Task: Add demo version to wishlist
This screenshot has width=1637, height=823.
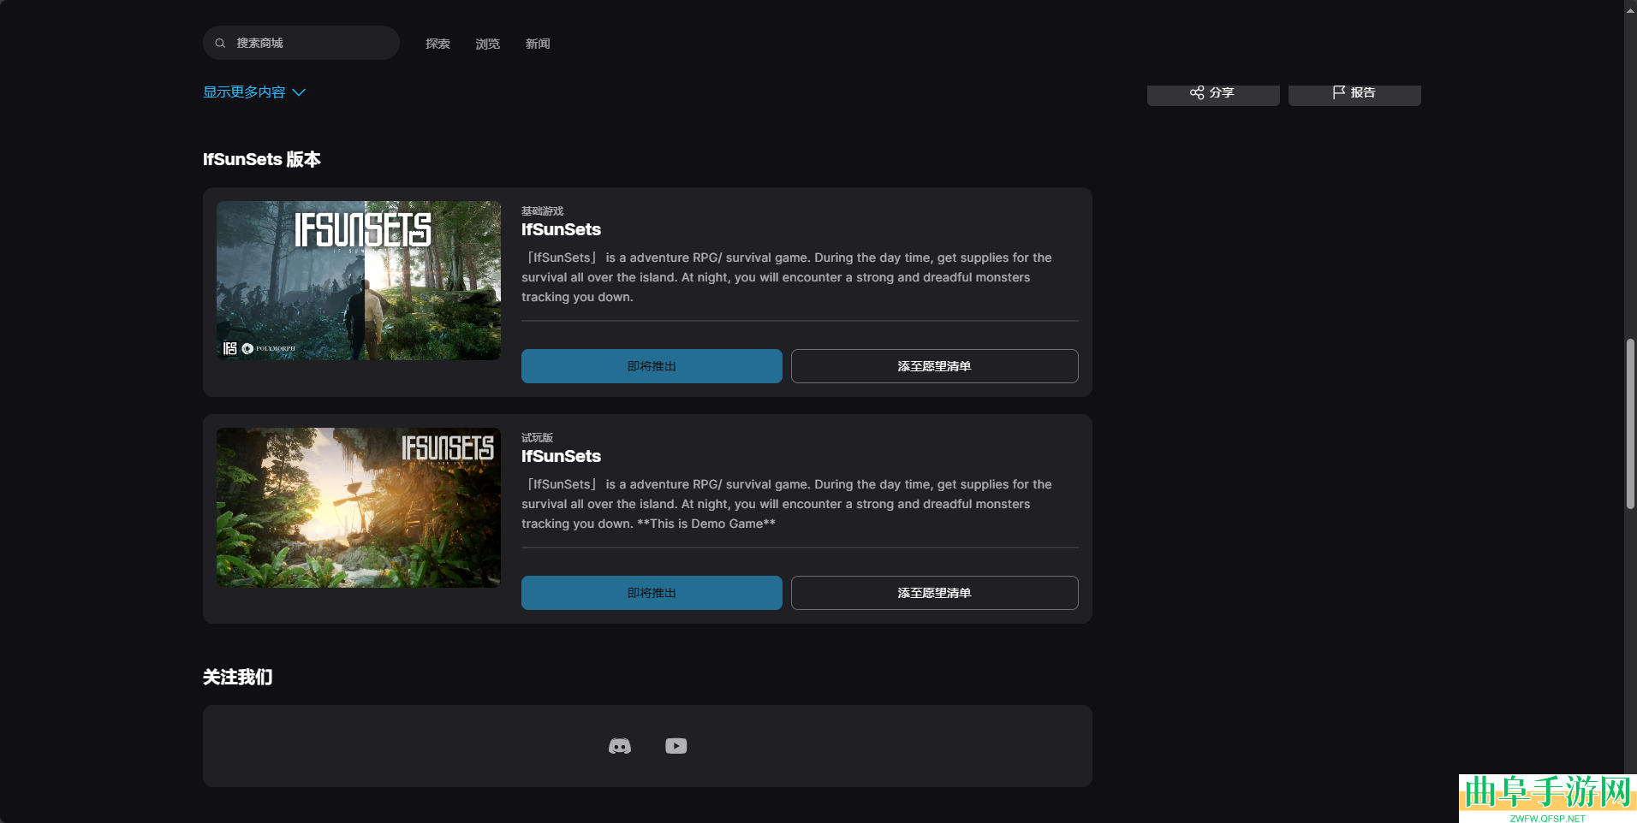Action: [x=934, y=593]
